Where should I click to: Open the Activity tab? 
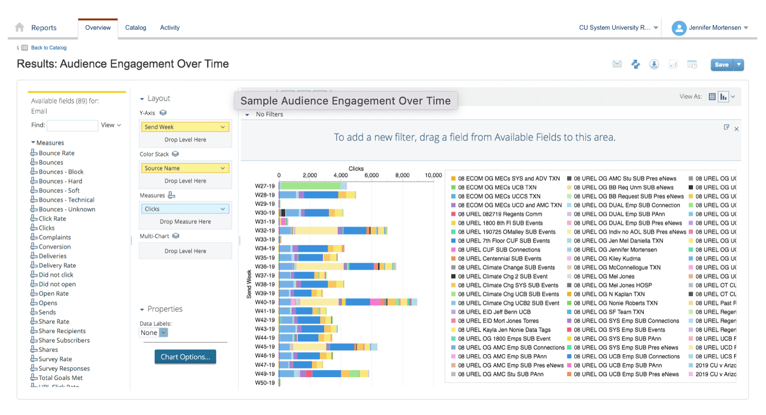point(169,28)
